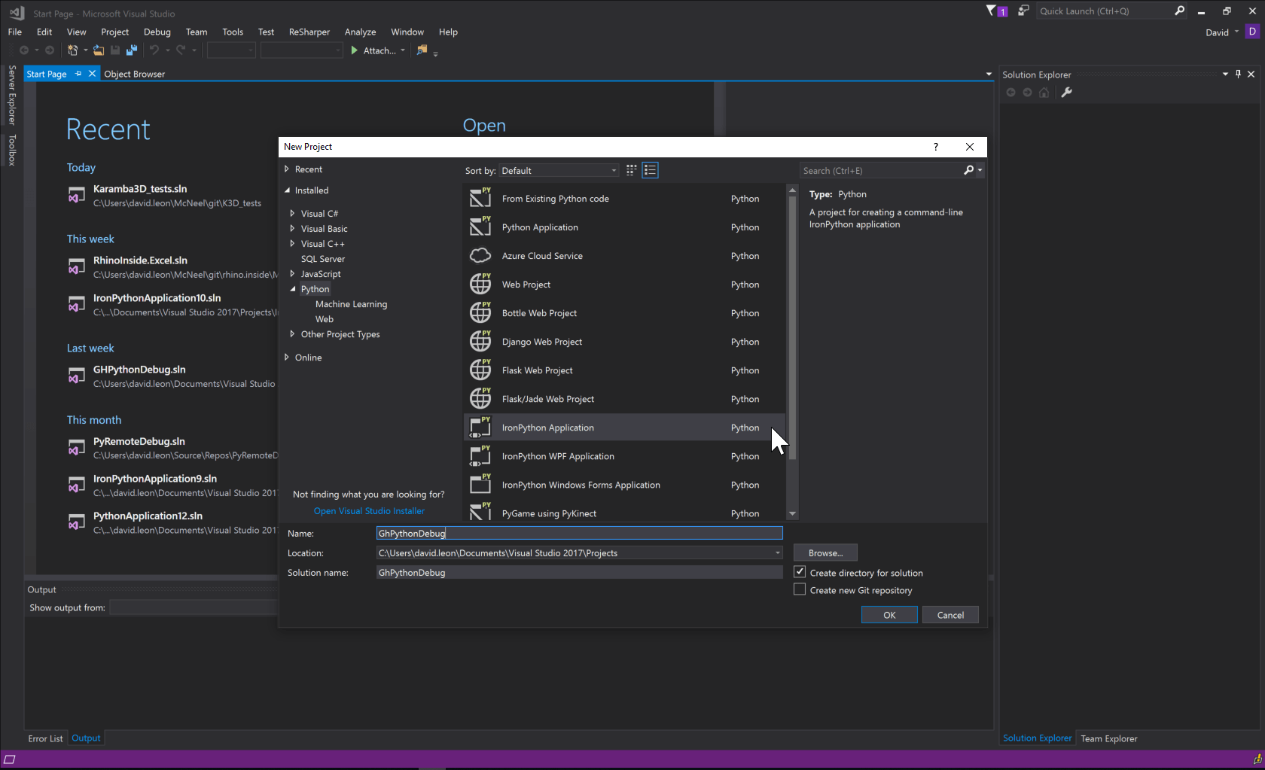Collapse the Installed templates section
The width and height of the screenshot is (1265, 770).
[x=287, y=190]
